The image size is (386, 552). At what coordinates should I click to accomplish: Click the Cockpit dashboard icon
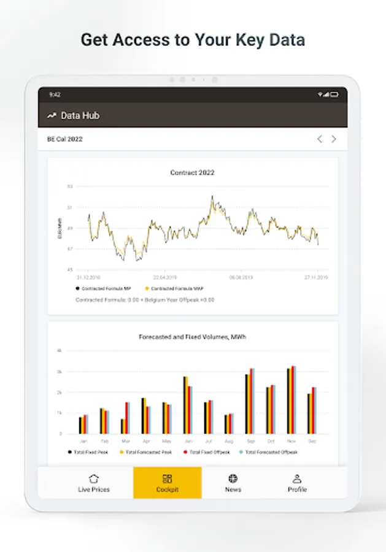point(168,478)
